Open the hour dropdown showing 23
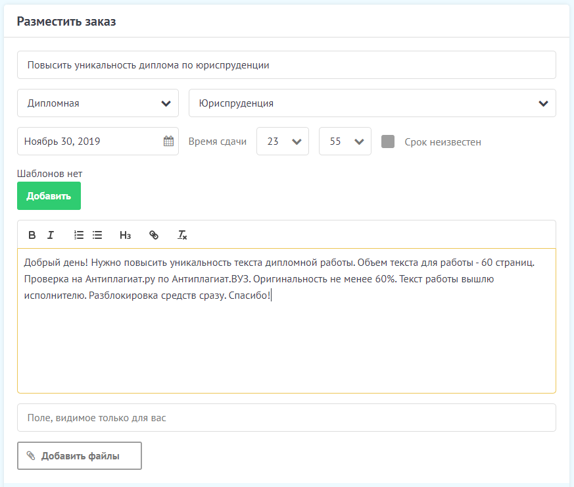Screen dimensions: 574x487 click(x=282, y=141)
